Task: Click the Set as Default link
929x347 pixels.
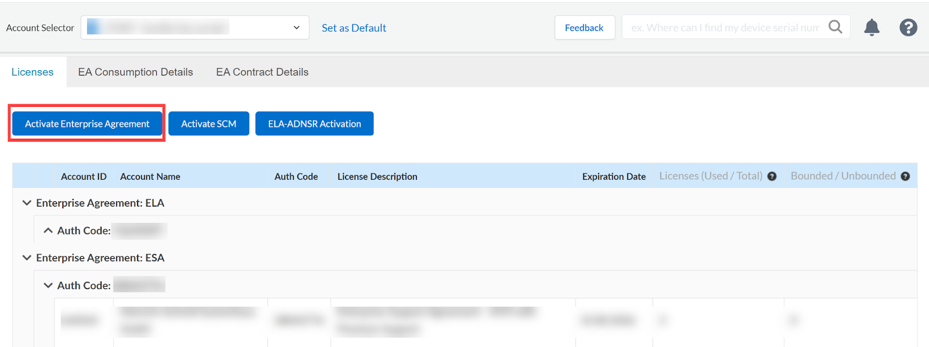Action: [354, 28]
